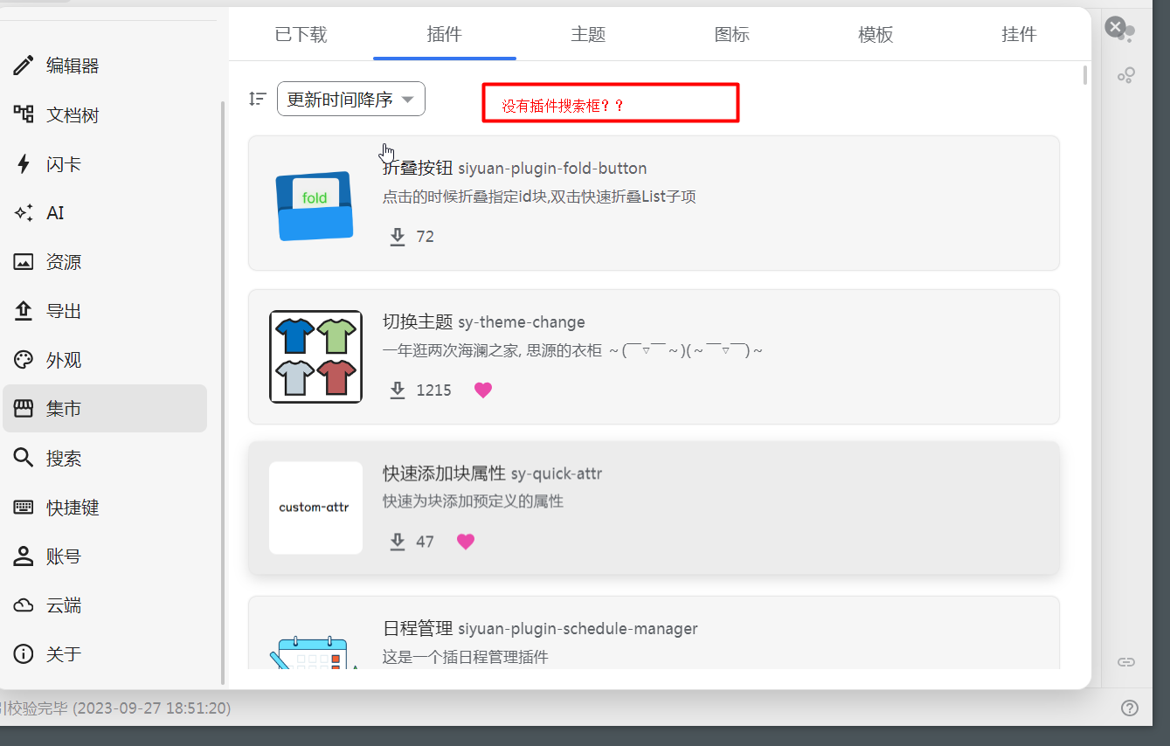Go to the 闪卡 settings section
This screenshot has height=746, width=1170.
pos(105,164)
